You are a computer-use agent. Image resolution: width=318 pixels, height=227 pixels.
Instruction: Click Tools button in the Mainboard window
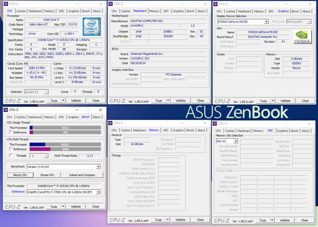point(159,101)
